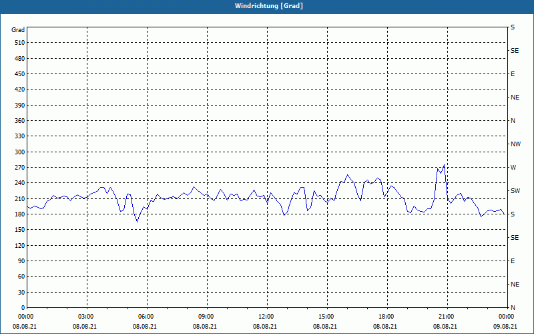Click the '60' y-axis value
This screenshot has height=334, width=534.
(21, 277)
